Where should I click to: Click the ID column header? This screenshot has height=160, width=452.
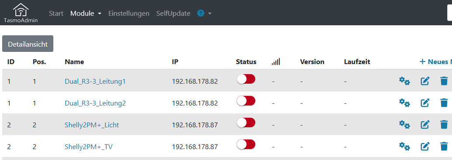point(10,62)
